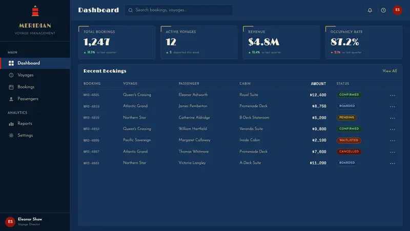Click the Inside Cabin cell
This screenshot has width=410, height=231.
[250, 140]
